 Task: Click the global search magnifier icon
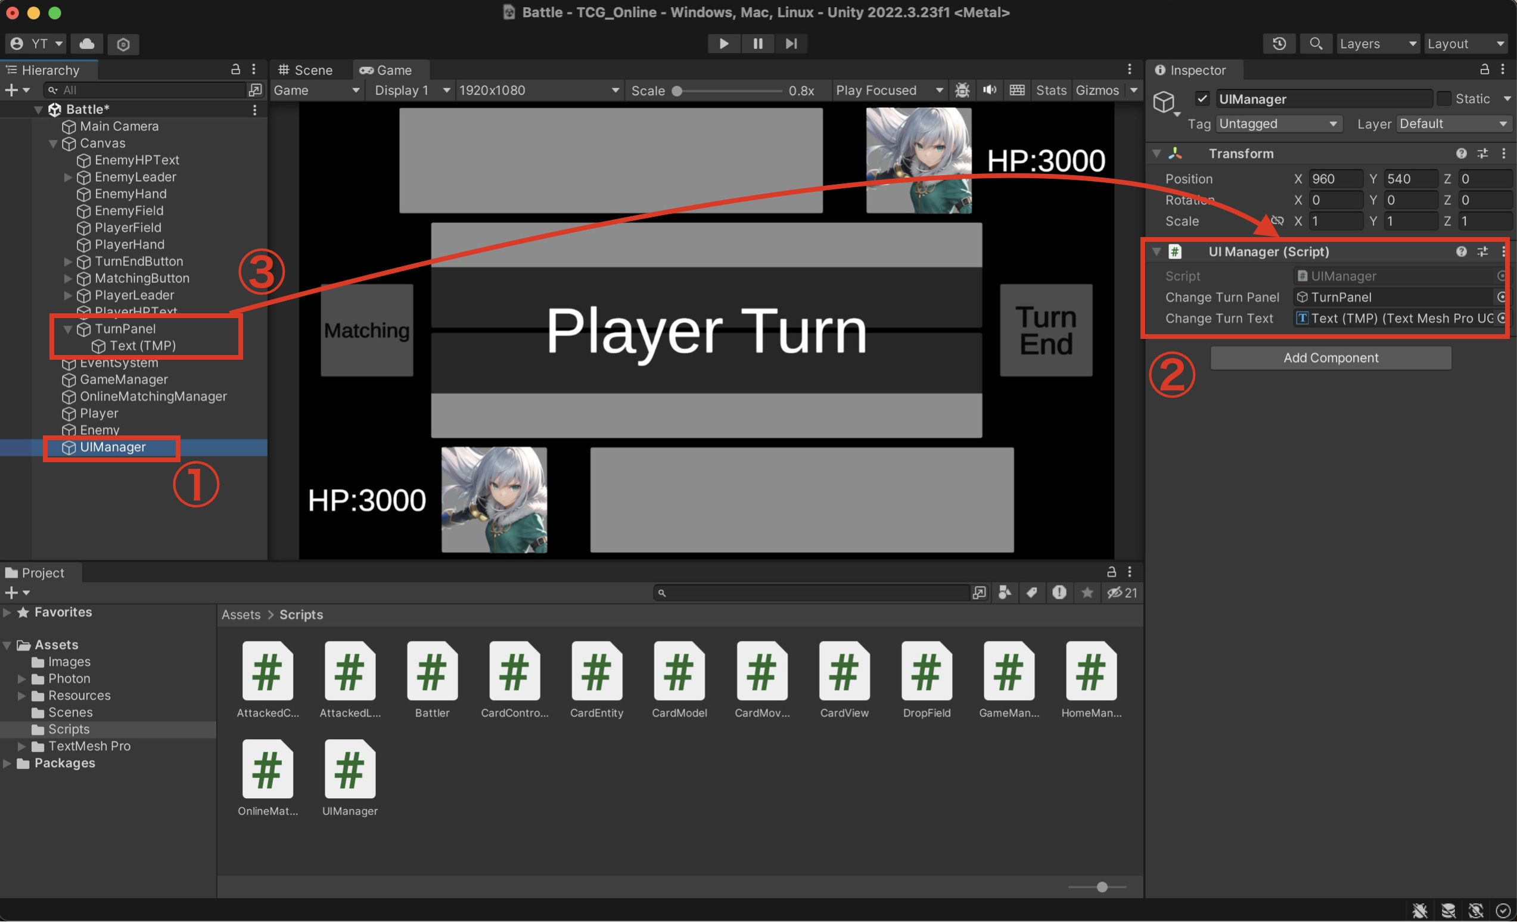coord(1316,43)
